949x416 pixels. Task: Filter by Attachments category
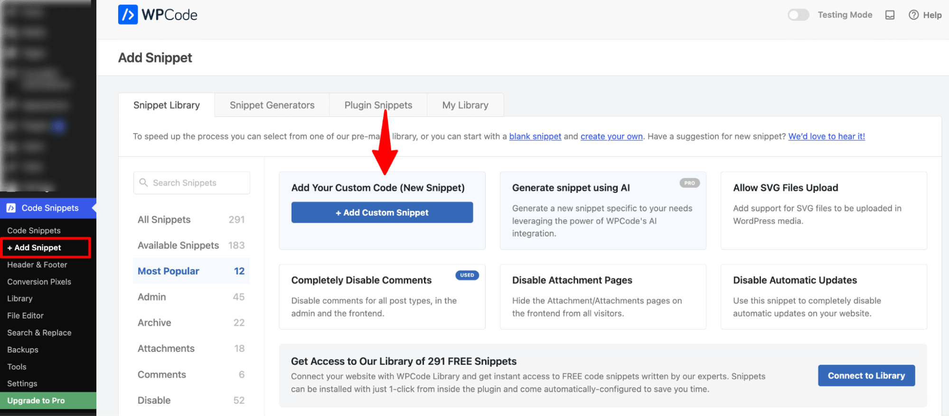click(191, 348)
